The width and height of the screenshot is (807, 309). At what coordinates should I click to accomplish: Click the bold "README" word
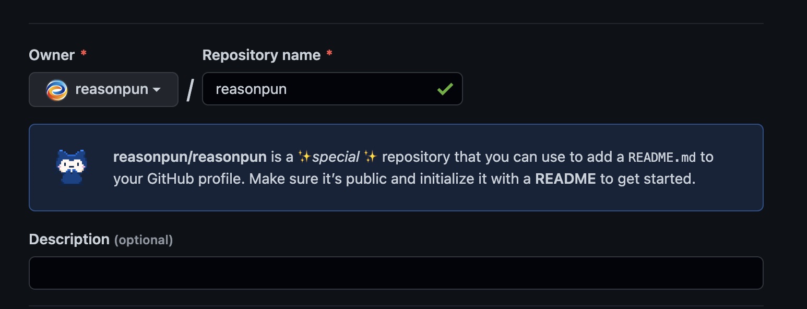(x=565, y=179)
